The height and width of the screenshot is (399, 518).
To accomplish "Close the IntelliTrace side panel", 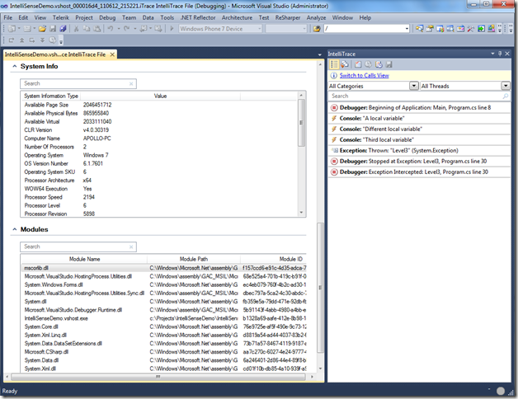I will [506, 54].
